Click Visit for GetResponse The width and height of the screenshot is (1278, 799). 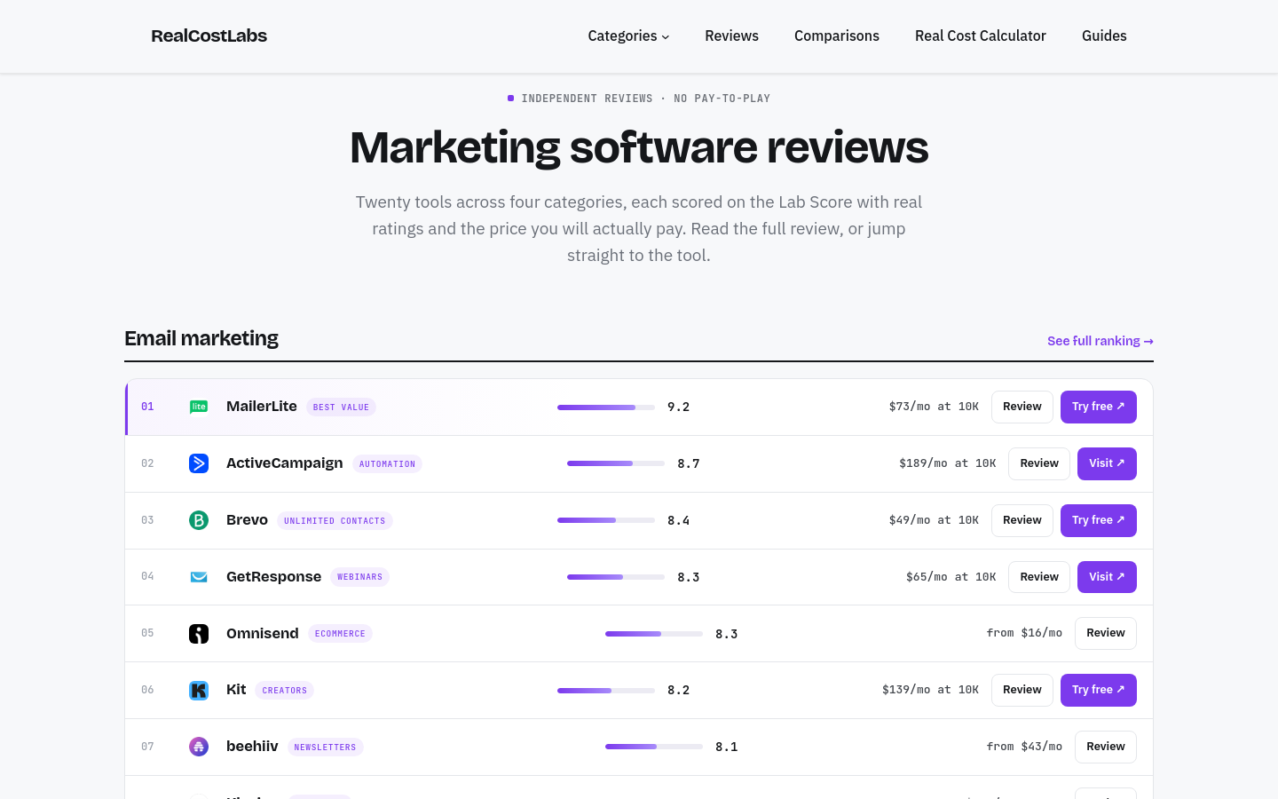click(1107, 577)
